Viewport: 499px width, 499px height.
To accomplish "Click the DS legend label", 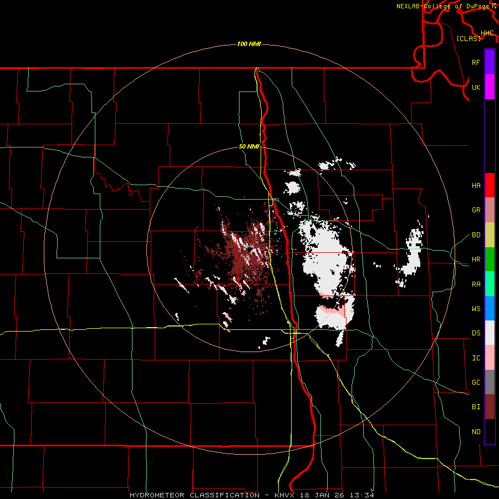I will pyautogui.click(x=476, y=333).
